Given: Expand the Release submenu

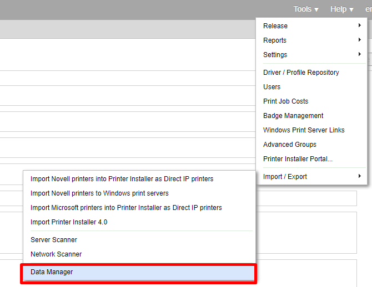Looking at the screenshot, I should pyautogui.click(x=311, y=26).
